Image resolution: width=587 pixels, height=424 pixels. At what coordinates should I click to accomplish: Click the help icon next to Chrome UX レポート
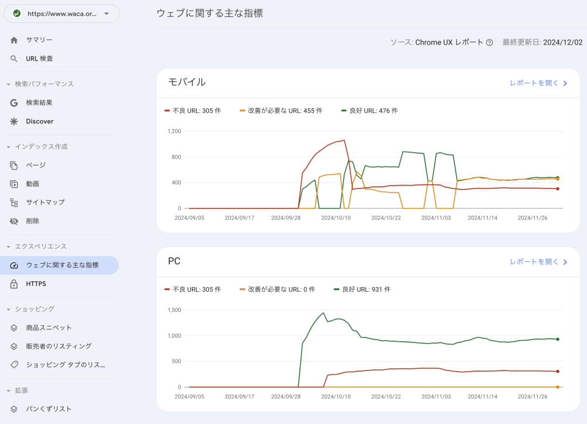coord(490,43)
